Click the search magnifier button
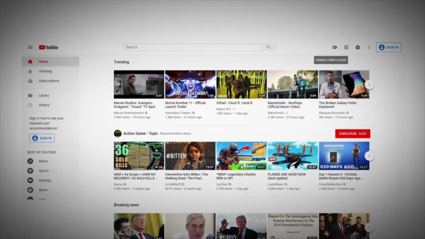Viewport: 425px width, 239px height. [x=269, y=47]
